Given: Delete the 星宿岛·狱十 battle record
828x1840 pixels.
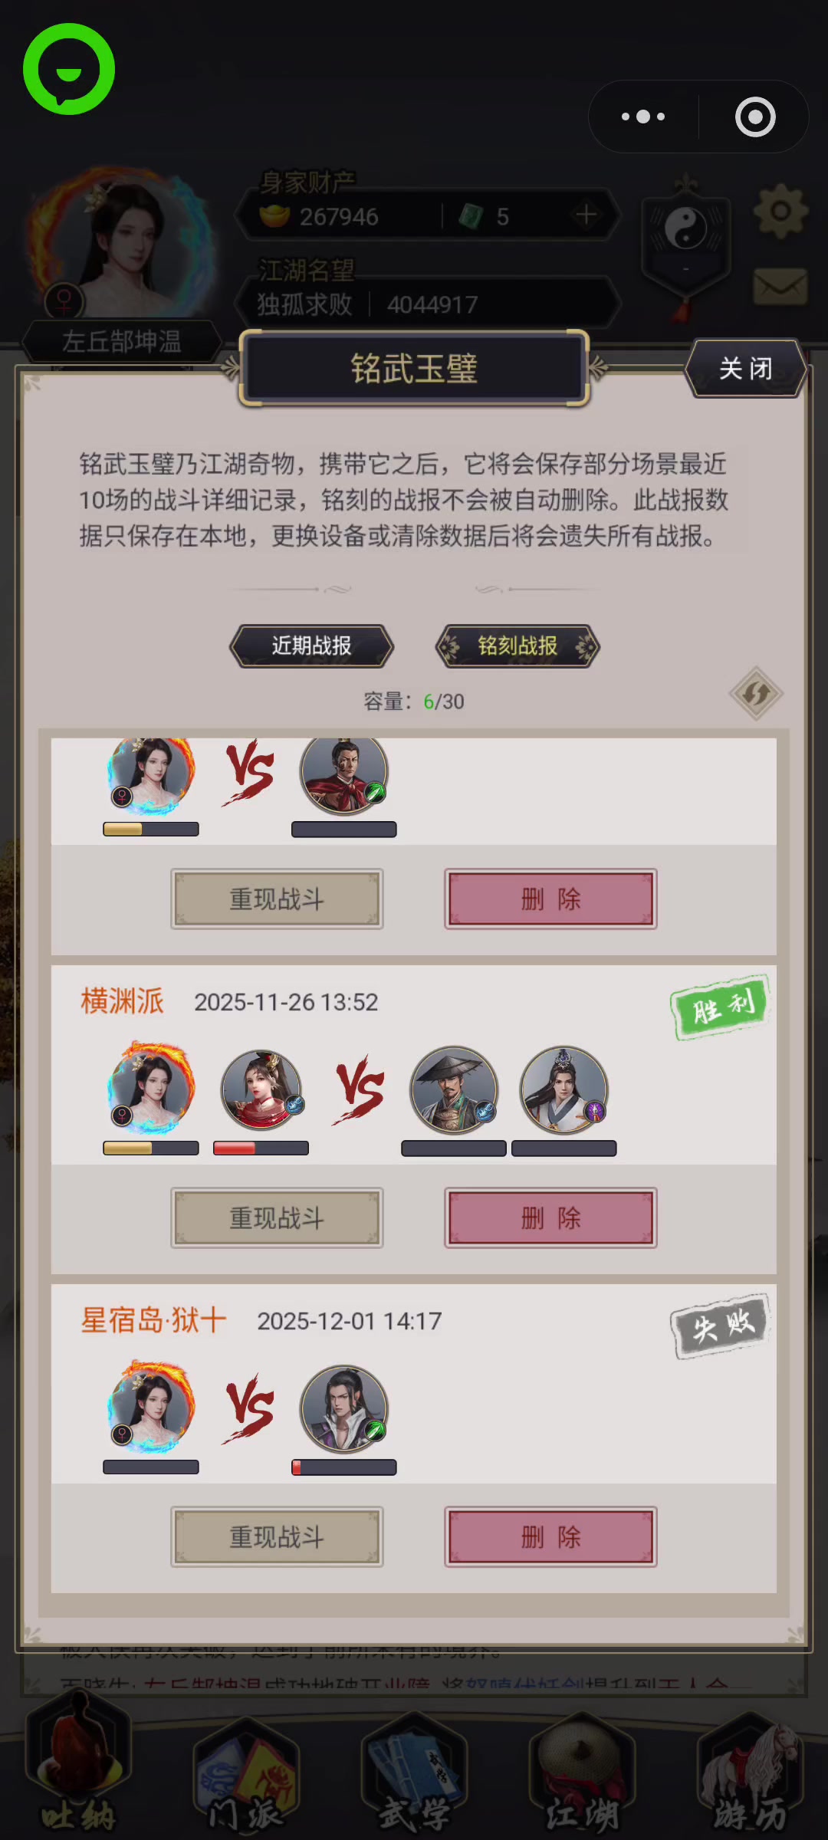Looking at the screenshot, I should 550,1536.
